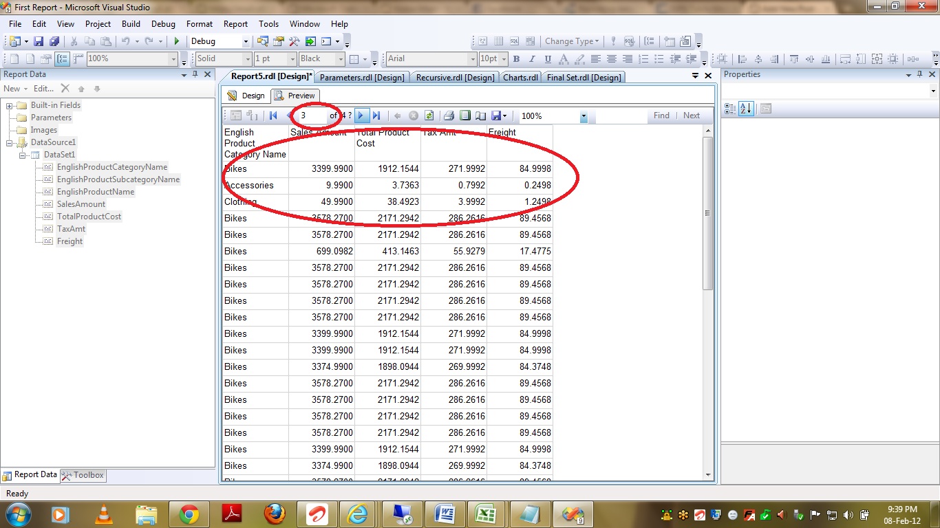
Task: Jump to the last report page
Action: coord(376,116)
